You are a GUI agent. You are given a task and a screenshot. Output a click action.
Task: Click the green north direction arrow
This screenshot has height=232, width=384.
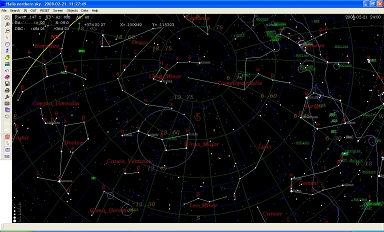[x=79, y=25]
